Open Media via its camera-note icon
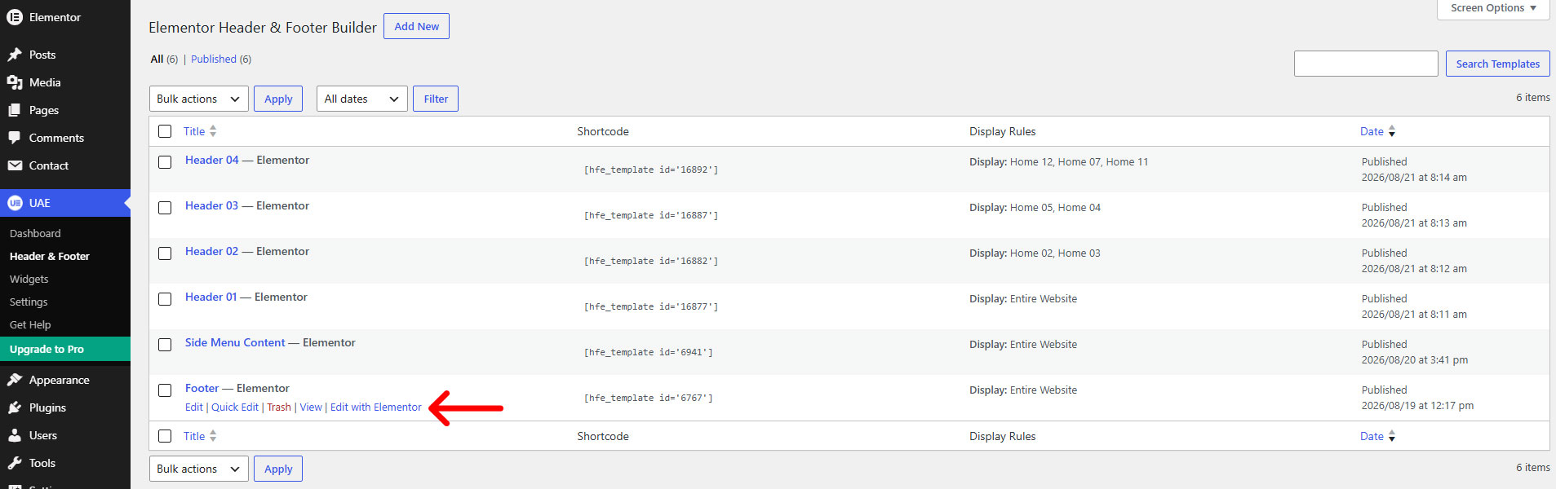This screenshot has height=489, width=1556. (x=15, y=82)
